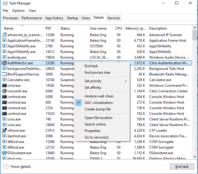Click icon of csrss.exe PID 14840

tap(4, 125)
